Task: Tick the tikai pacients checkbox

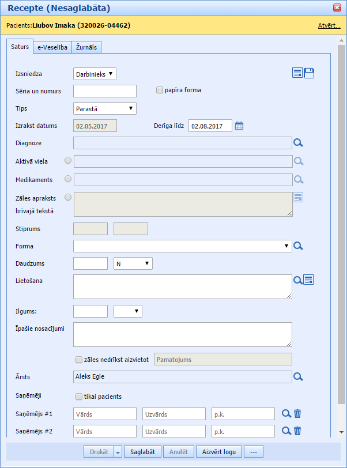Action: 79,397
